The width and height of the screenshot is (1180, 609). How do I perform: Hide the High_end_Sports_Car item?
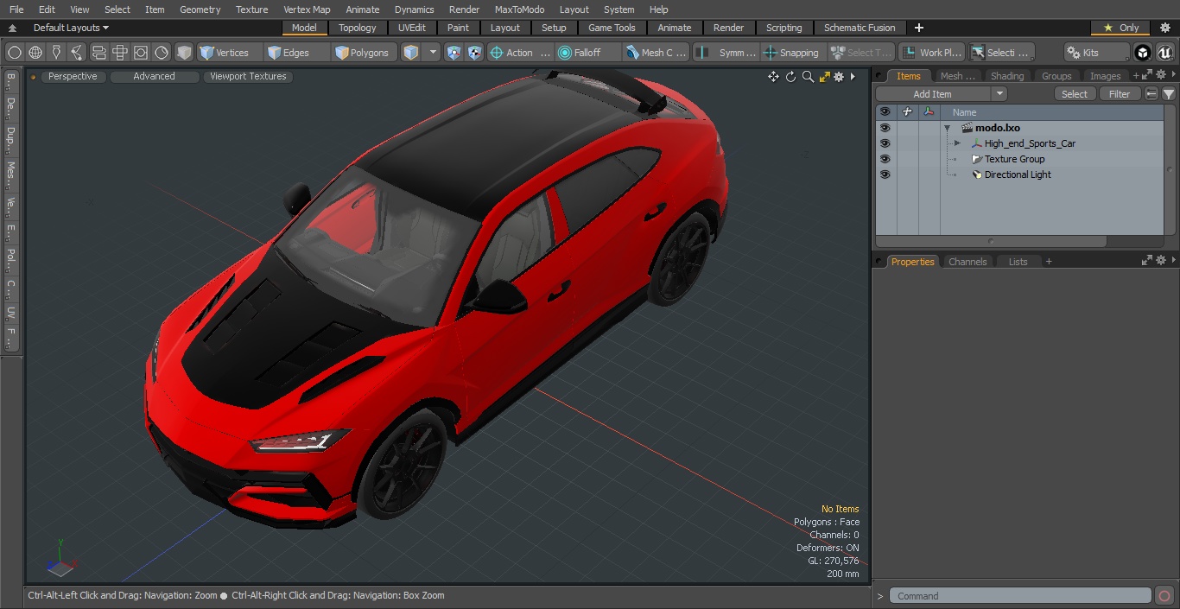pyautogui.click(x=885, y=143)
